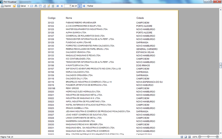Click FUNDICAO ALMIN LTDA-ME entry

click(x=78, y=42)
